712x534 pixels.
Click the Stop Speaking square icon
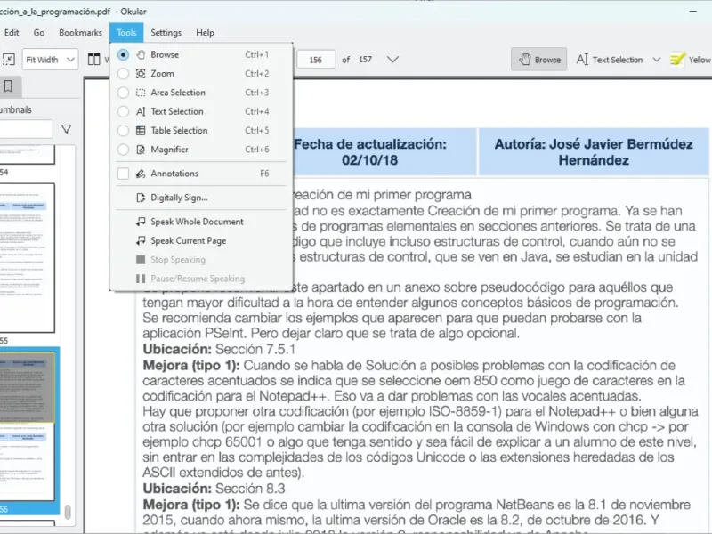(141, 260)
